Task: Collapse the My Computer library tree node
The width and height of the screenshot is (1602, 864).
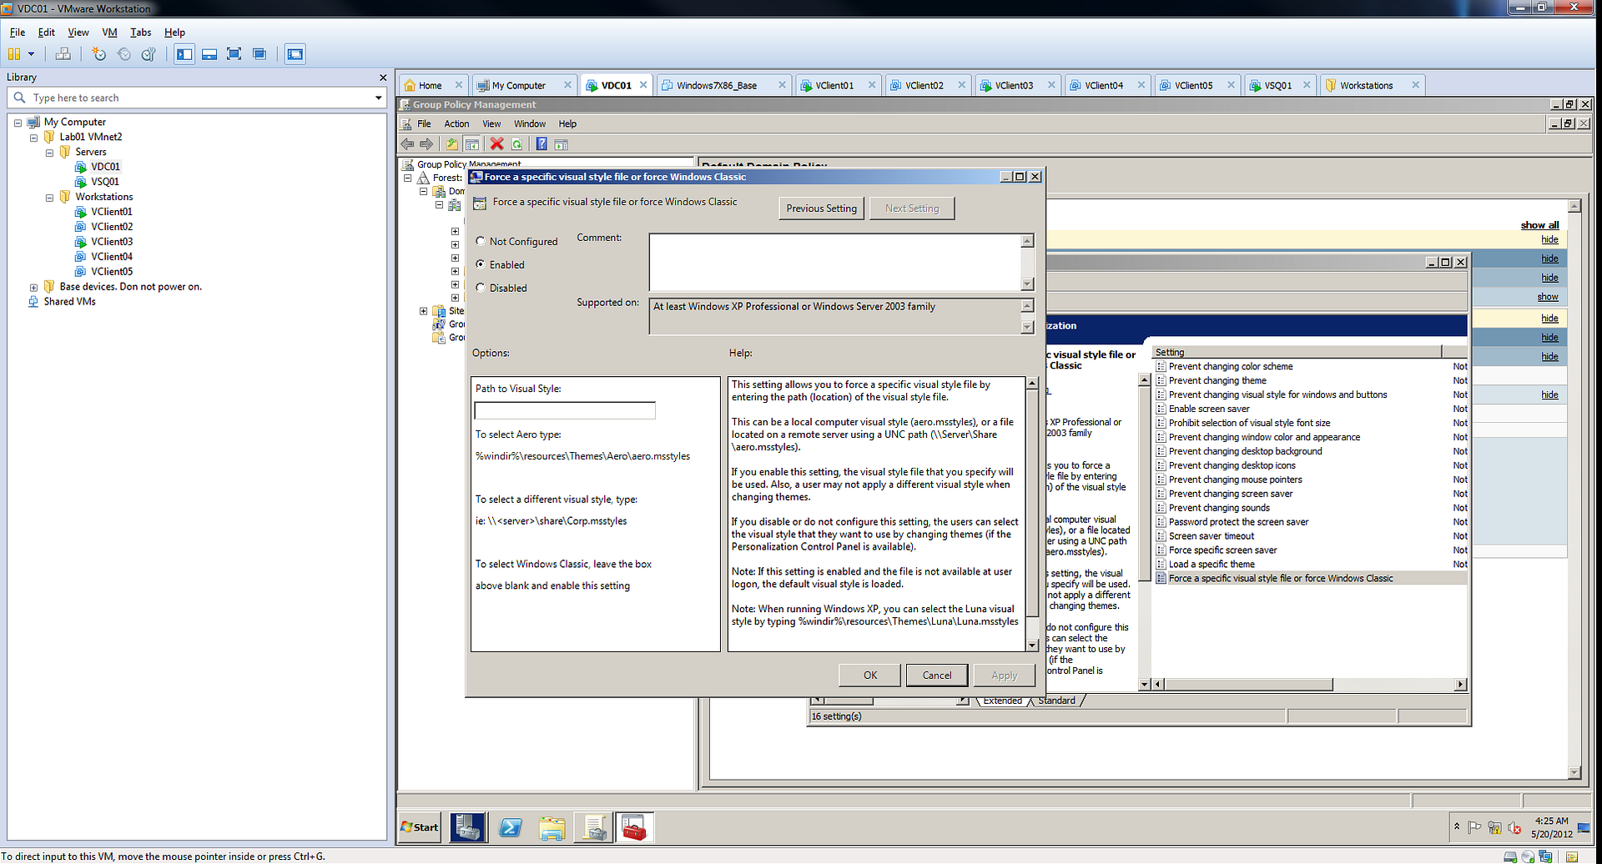Action: [x=18, y=123]
